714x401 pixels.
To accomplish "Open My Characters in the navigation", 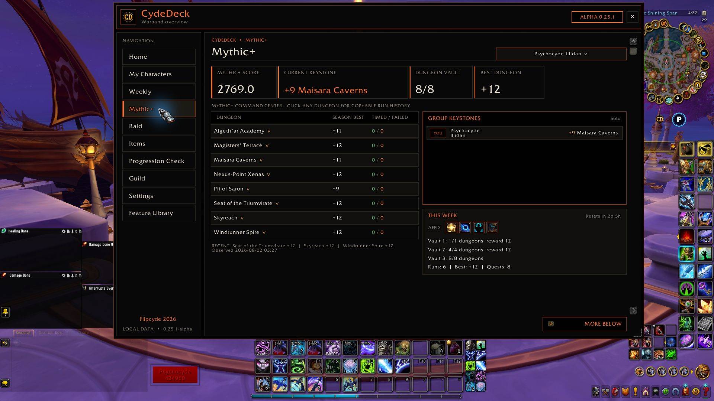I will (x=158, y=74).
